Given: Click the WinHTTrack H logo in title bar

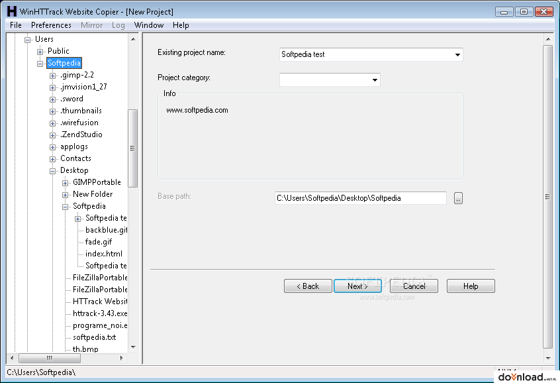Looking at the screenshot, I should click(x=12, y=11).
